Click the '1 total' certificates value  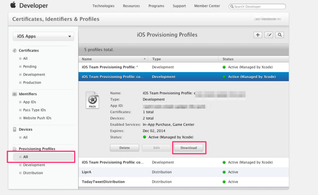(148, 112)
